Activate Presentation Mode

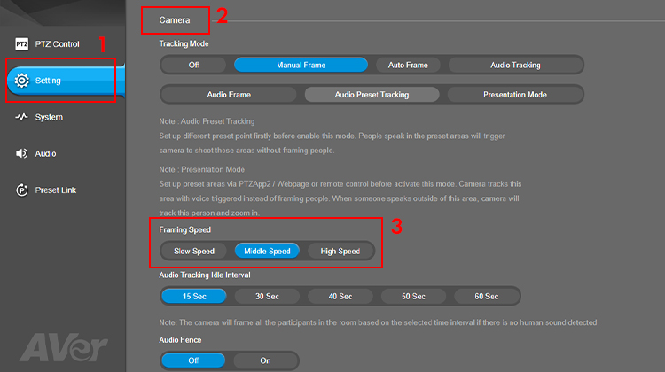tap(514, 94)
